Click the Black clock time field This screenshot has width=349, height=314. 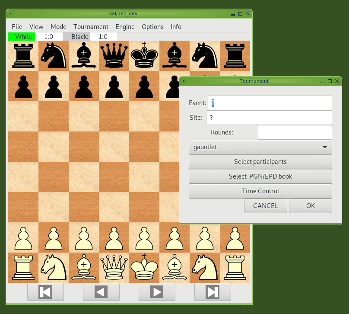(103, 37)
